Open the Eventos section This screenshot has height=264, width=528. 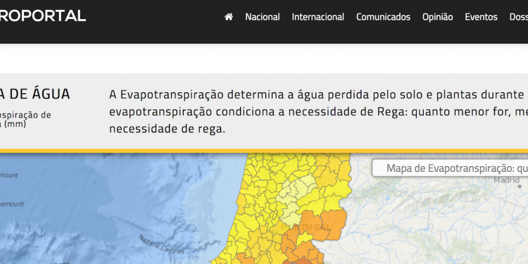point(481,17)
